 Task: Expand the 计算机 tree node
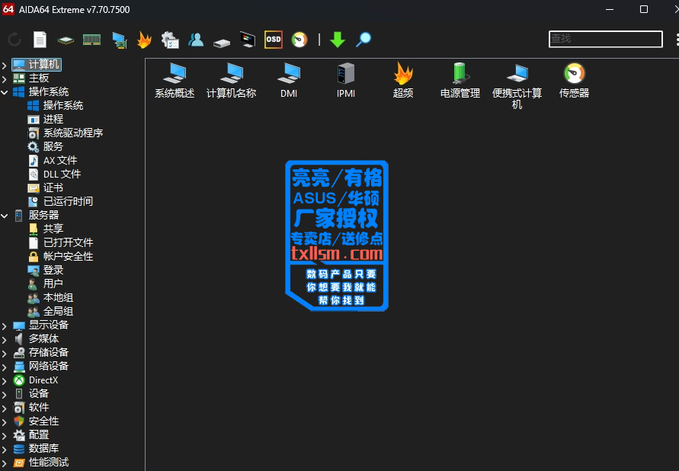click(5, 65)
